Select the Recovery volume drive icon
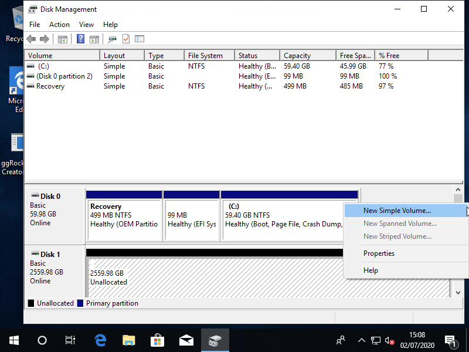This screenshot has height=352, width=469. tap(30, 86)
